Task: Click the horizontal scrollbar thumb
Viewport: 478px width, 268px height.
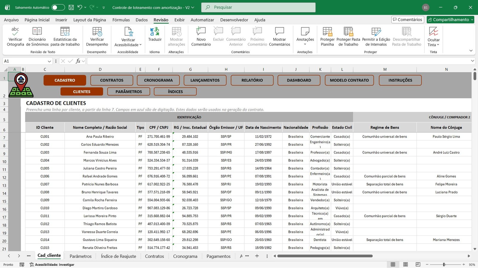Action: [x=325, y=256]
